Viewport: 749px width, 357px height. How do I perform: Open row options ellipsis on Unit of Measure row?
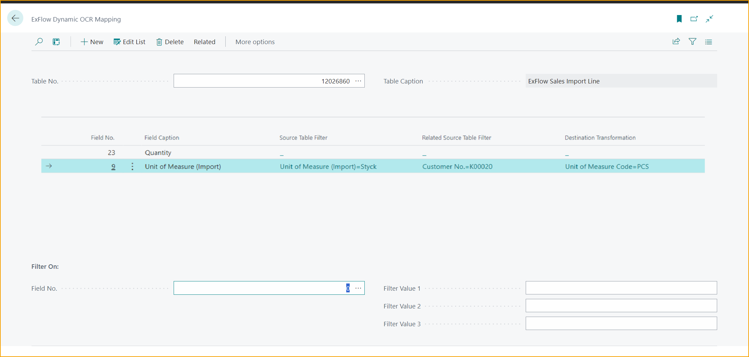[x=132, y=167]
